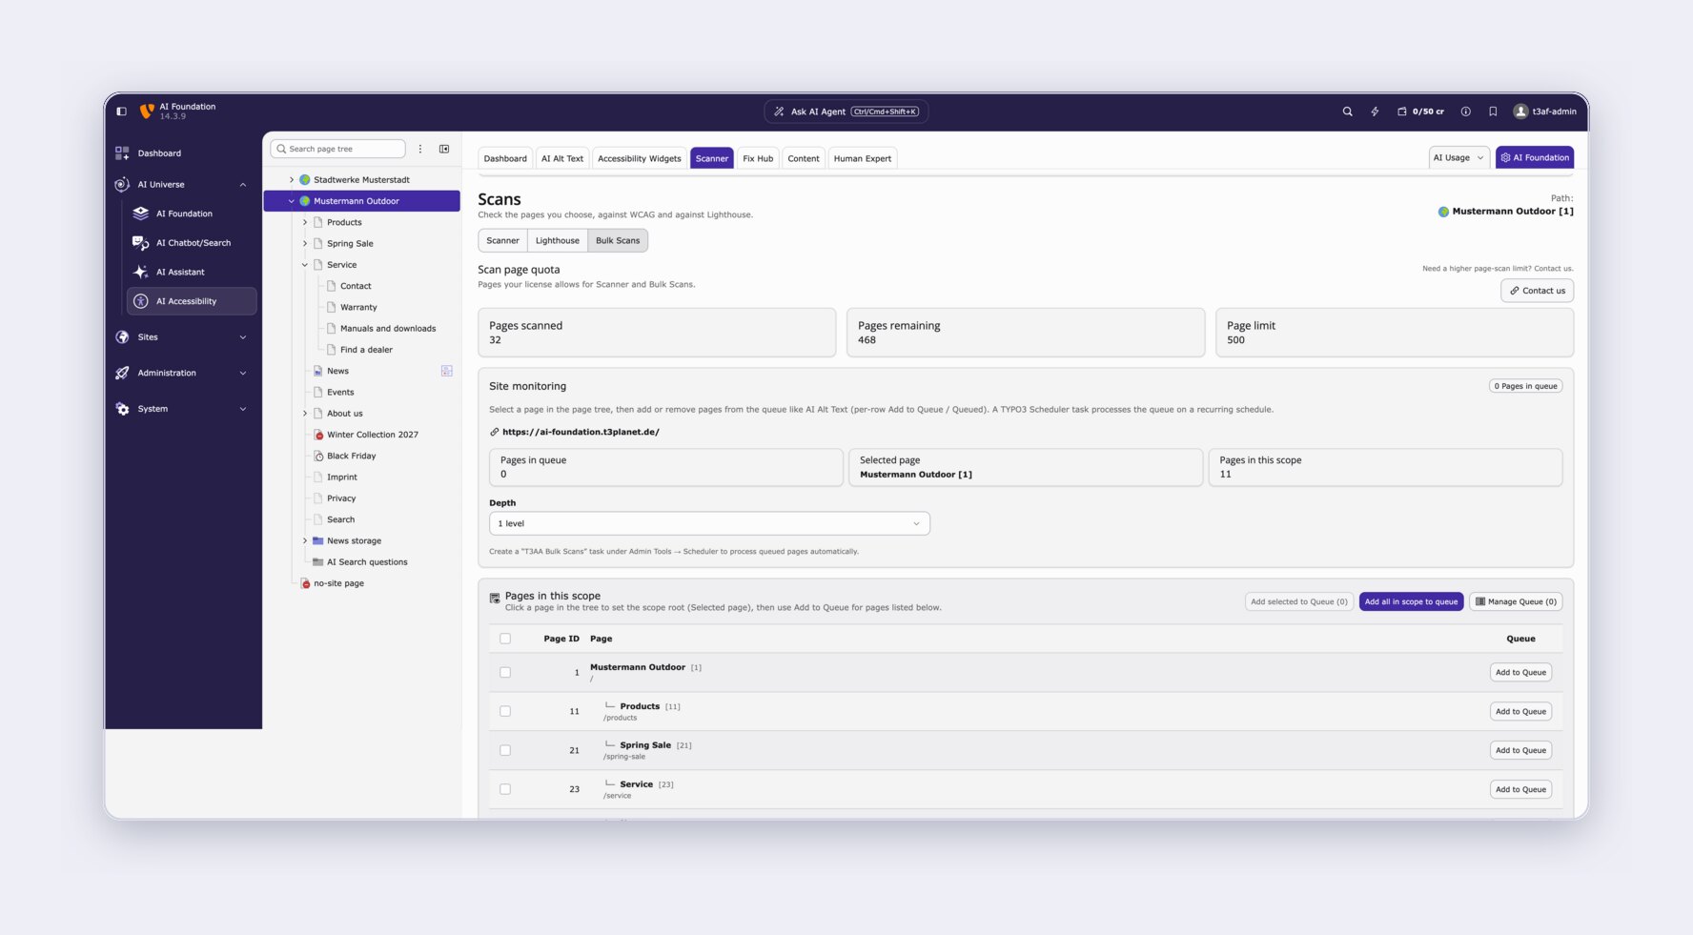Screen dimensions: 1693x935
Task: Expand the Stadtwerke Musterstadt tree node
Action: (292, 179)
